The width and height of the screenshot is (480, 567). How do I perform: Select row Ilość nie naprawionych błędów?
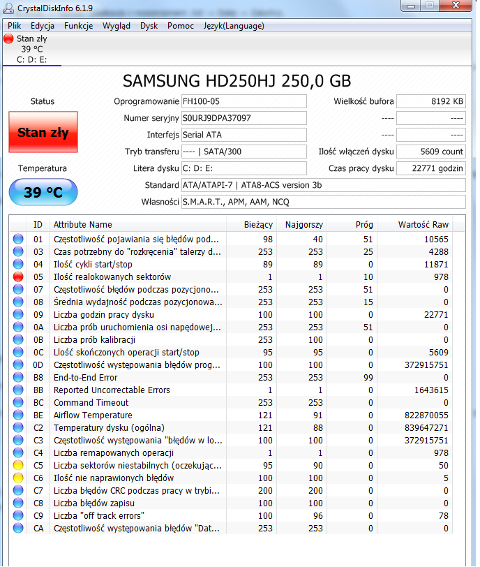click(231, 478)
